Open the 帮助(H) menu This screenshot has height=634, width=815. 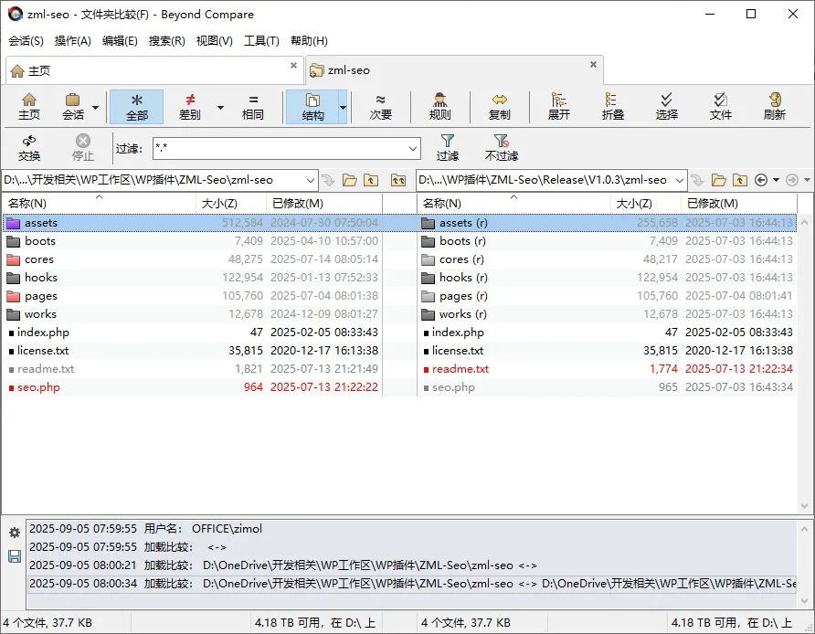click(x=309, y=40)
